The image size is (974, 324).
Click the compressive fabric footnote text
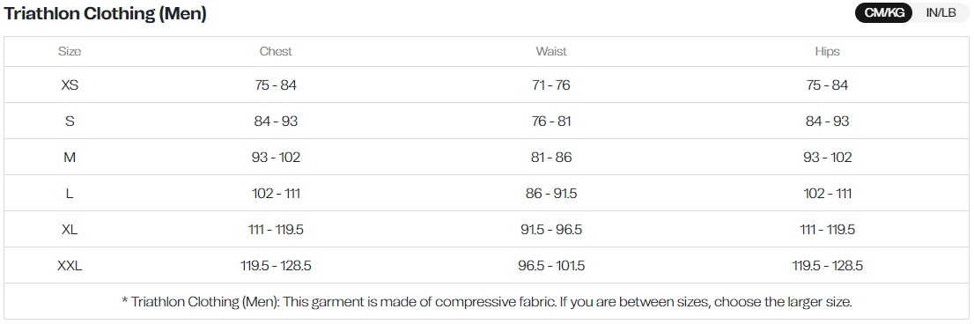[x=486, y=302]
